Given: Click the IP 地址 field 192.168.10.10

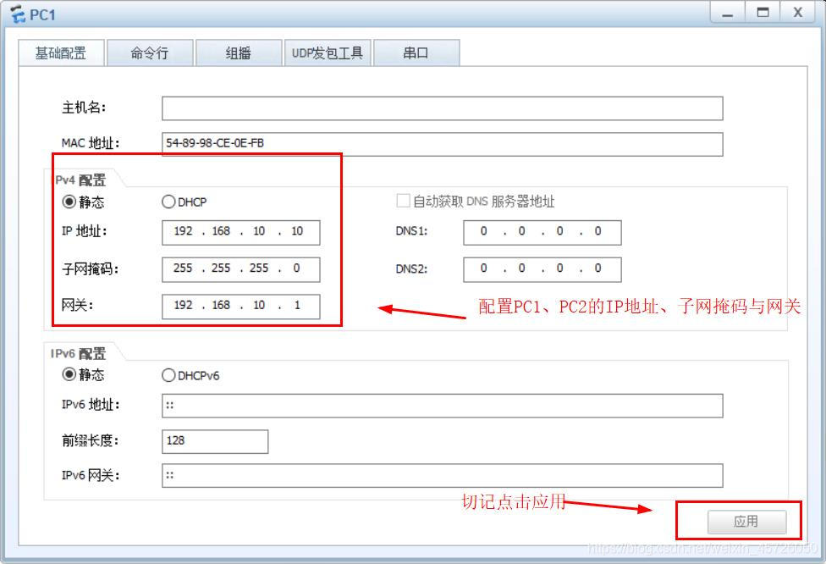Looking at the screenshot, I should click(x=240, y=232).
